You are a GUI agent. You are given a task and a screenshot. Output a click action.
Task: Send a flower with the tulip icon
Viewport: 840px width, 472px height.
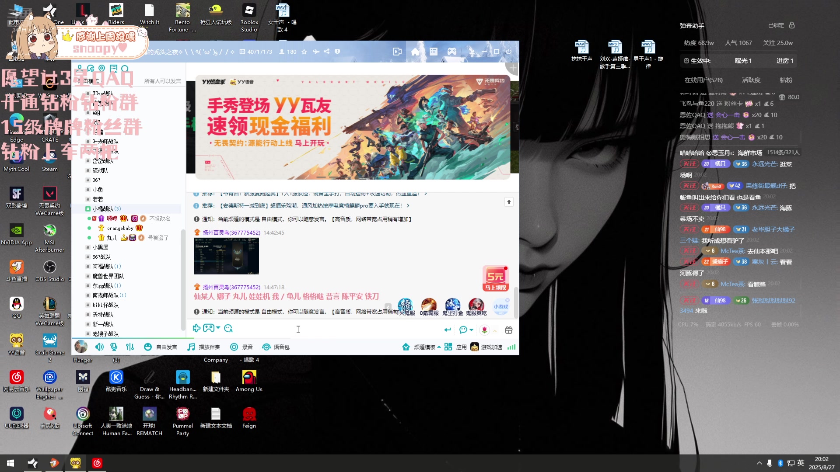click(x=484, y=330)
